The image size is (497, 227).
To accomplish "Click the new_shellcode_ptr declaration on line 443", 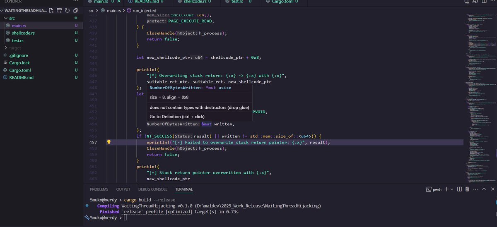I will coord(199,57).
